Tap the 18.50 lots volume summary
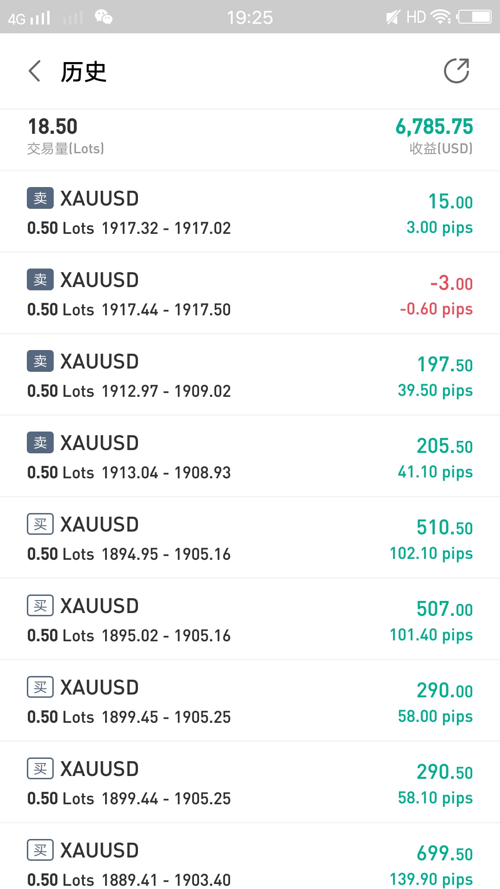500x889 pixels. (x=53, y=126)
